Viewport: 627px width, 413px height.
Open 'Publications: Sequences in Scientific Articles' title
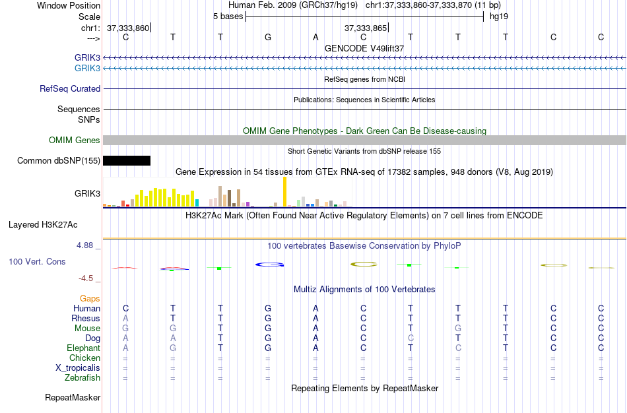pos(364,100)
